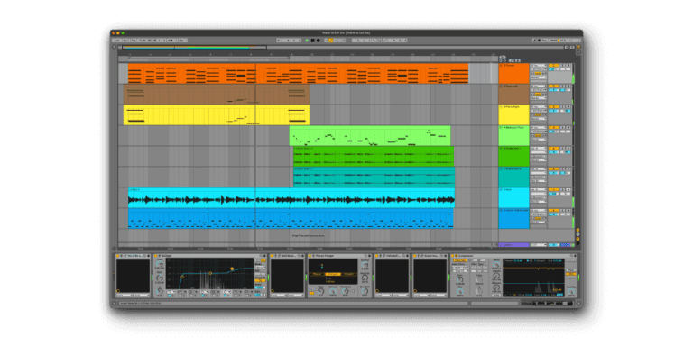Enable Key map mode
The width and height of the screenshot is (693, 346).
(x=544, y=41)
